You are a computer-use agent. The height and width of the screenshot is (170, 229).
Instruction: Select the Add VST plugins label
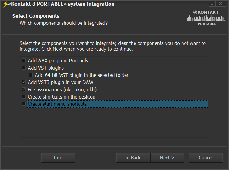coord(46,68)
